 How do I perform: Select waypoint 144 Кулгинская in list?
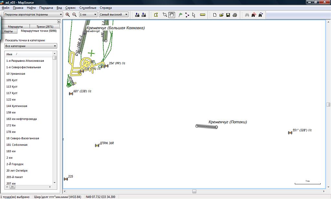pyautogui.click(x=17, y=106)
